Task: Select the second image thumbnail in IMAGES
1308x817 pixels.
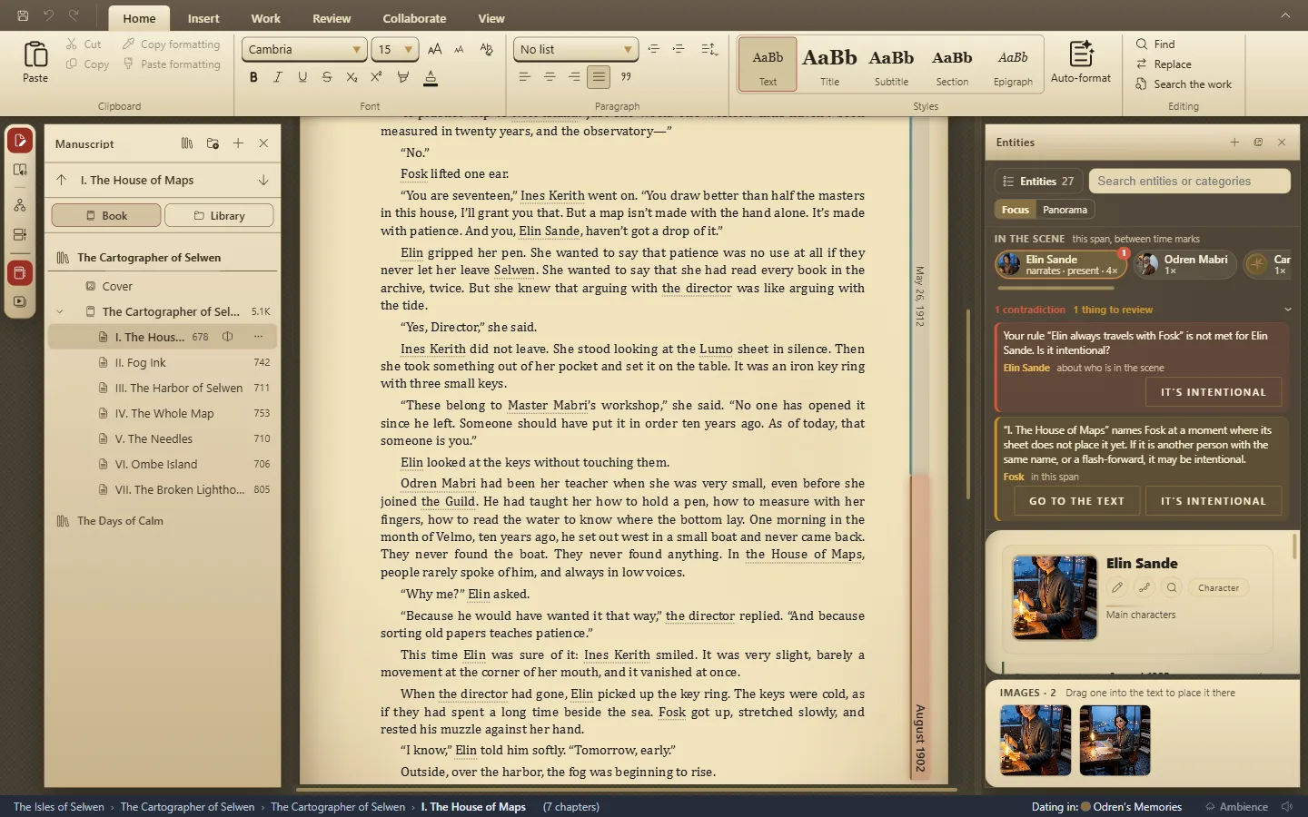Action: [x=1115, y=741]
